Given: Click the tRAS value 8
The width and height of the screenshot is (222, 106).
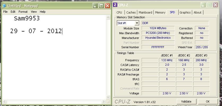Looking at the screenshot, I should (201, 79).
